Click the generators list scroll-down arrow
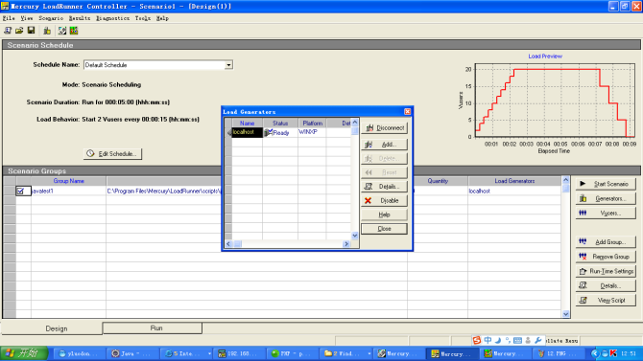Viewport: 643px width, 361px height. pos(355,236)
